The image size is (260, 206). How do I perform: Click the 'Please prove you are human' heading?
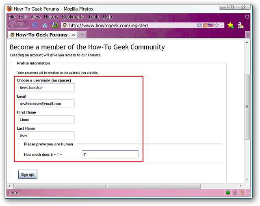point(48,144)
